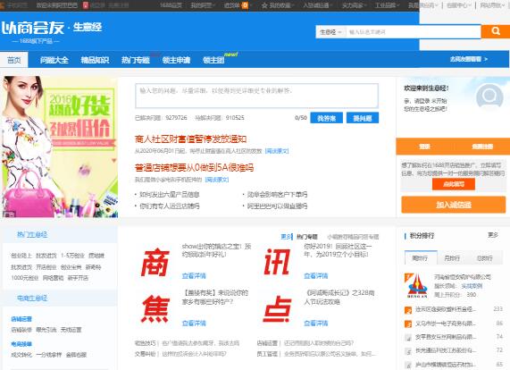This screenshot has width=510, height=370.
Task: Open the 精品知识 navigation tab
Action: (x=95, y=60)
